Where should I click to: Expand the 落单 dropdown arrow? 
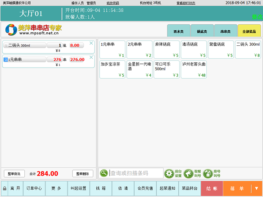[x=257, y=189]
